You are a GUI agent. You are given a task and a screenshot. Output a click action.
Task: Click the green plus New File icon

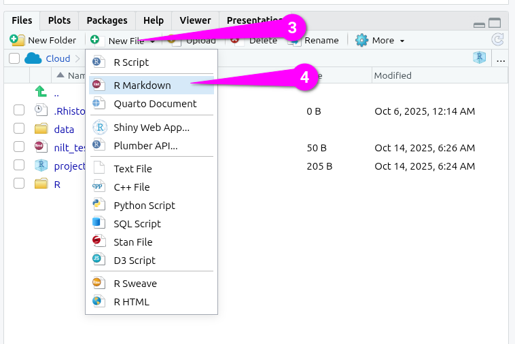click(98, 40)
